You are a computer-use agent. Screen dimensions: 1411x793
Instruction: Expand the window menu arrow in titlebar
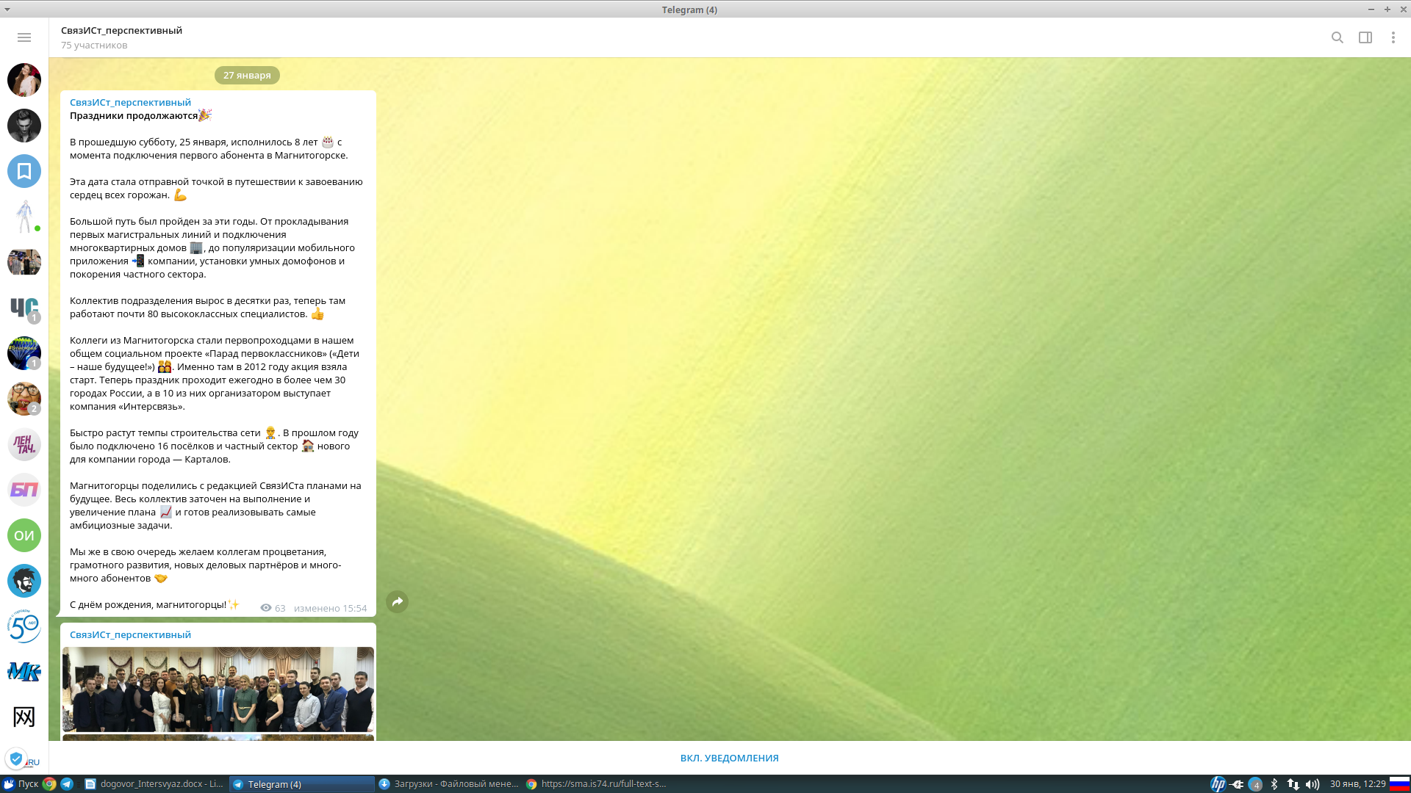coord(7,10)
